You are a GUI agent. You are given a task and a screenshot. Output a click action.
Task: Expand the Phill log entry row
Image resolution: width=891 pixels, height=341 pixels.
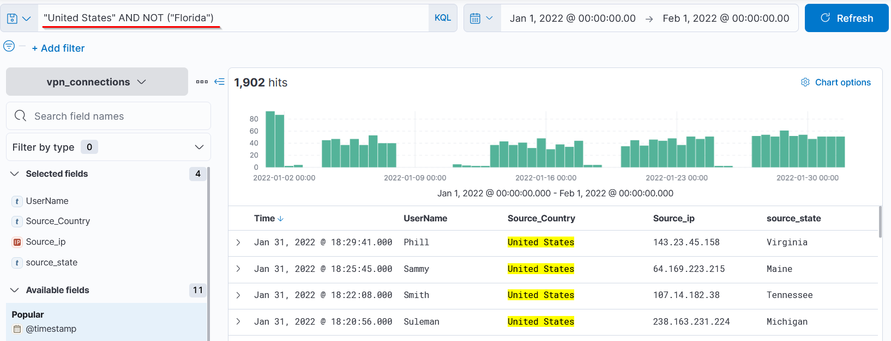pos(238,243)
